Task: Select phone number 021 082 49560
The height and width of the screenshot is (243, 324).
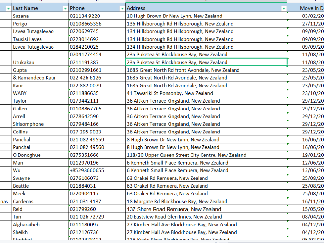Action: (97, 147)
